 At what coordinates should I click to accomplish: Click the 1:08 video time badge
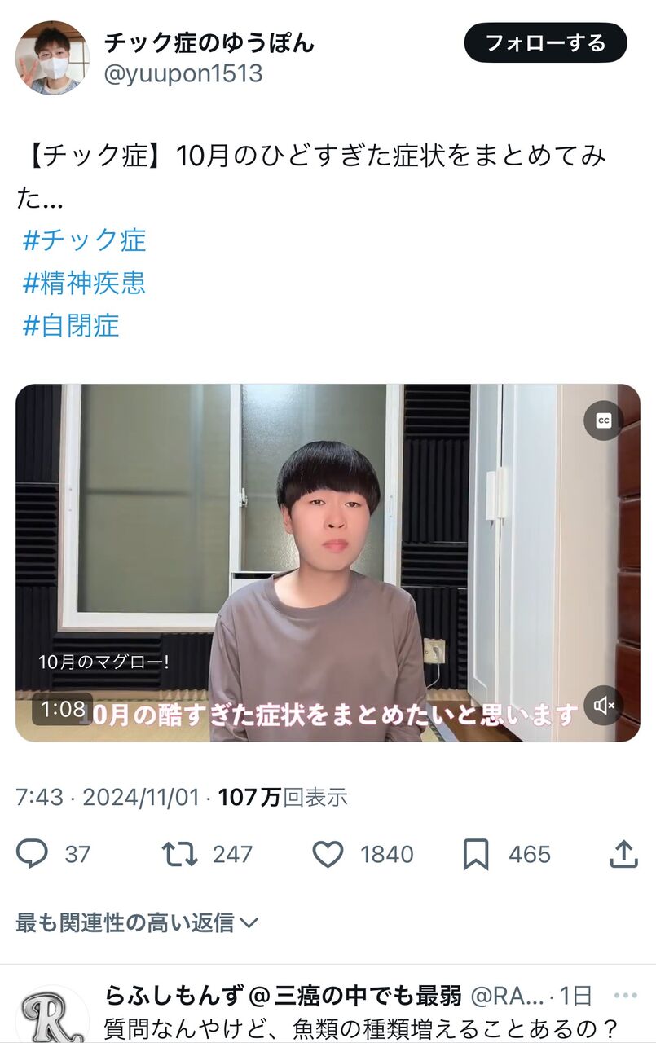(x=63, y=709)
